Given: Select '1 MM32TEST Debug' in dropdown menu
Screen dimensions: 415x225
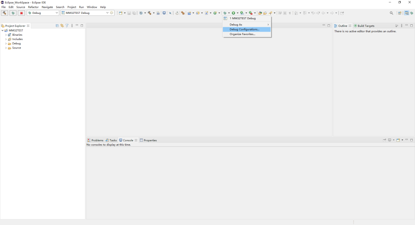Looking at the screenshot, I should tap(247, 18).
